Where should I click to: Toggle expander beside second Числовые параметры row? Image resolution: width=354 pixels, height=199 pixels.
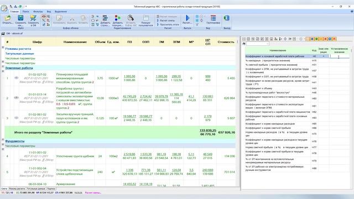(3, 61)
